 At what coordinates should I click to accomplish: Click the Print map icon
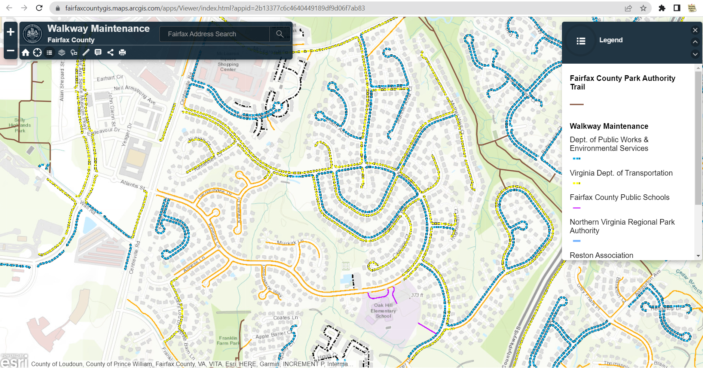tap(122, 52)
